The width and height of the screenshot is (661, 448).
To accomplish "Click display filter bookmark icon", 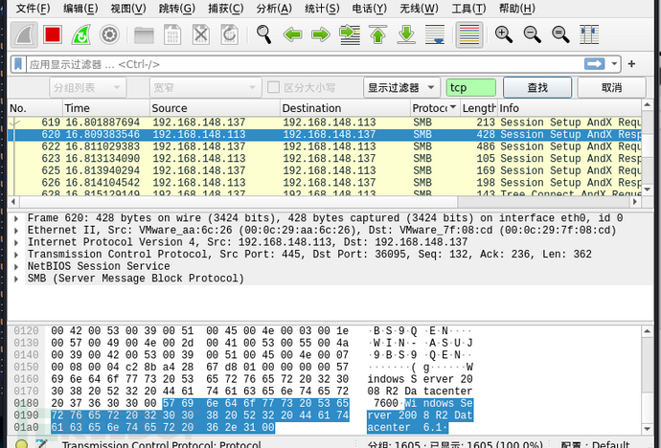I will [x=18, y=64].
